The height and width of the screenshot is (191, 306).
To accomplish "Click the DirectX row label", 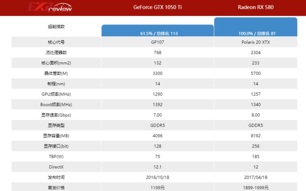I will point(56,167).
